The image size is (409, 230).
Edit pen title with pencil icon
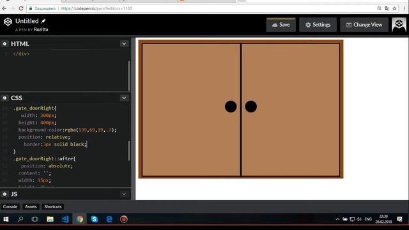(43, 21)
